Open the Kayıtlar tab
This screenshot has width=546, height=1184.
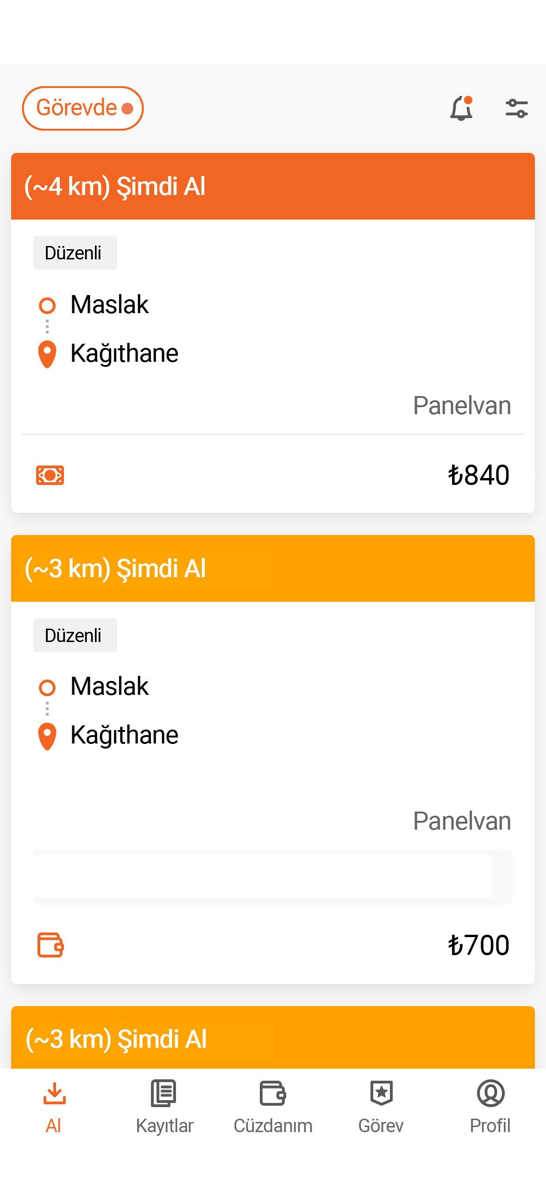click(164, 1107)
